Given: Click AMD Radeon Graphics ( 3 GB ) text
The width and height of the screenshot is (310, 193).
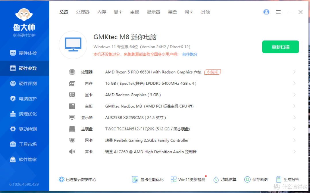Looking at the screenshot, I should coord(133,95).
